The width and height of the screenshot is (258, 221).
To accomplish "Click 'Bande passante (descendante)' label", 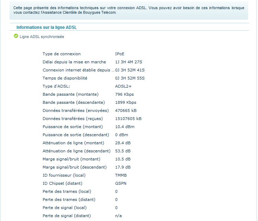I will click(74, 102).
